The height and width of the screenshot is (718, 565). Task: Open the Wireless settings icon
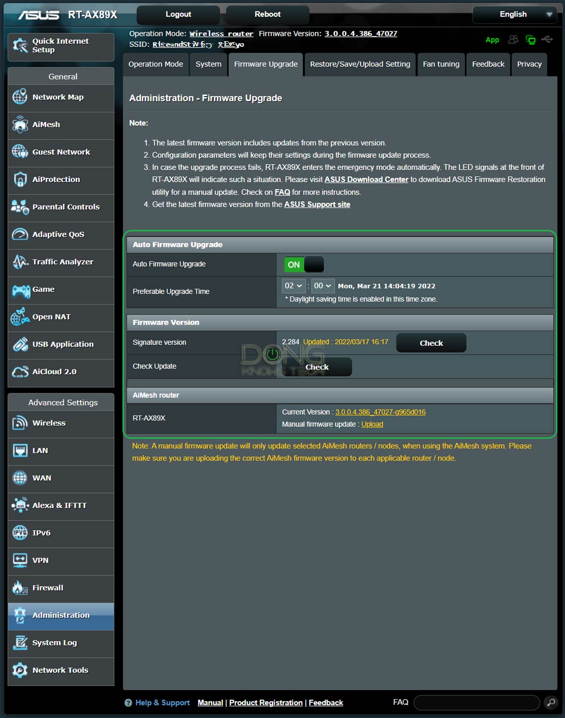(x=20, y=423)
